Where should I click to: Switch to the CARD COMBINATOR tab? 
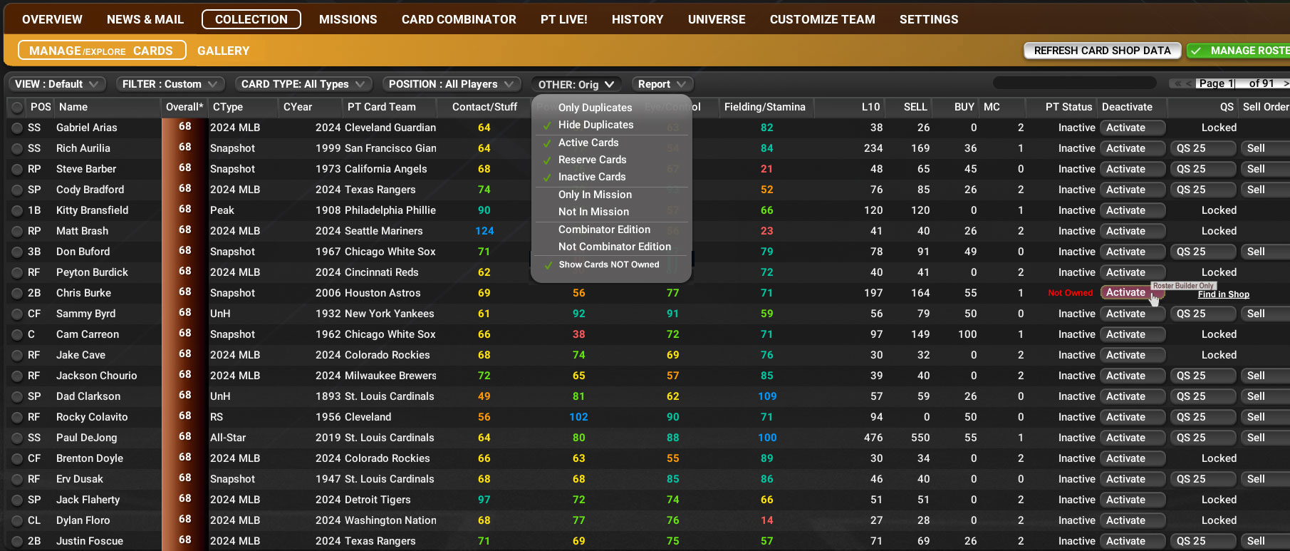click(459, 19)
